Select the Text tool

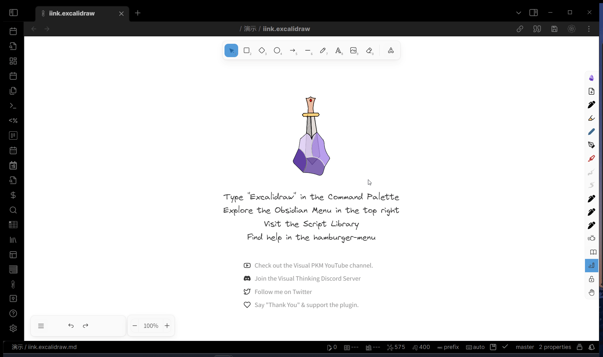338,51
